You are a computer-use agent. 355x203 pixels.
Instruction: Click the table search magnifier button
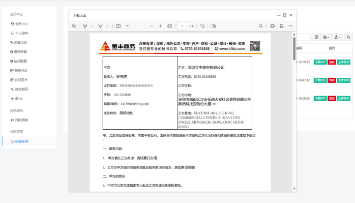(348, 37)
